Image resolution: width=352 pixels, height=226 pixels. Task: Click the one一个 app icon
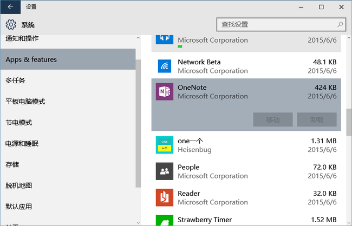(165, 145)
